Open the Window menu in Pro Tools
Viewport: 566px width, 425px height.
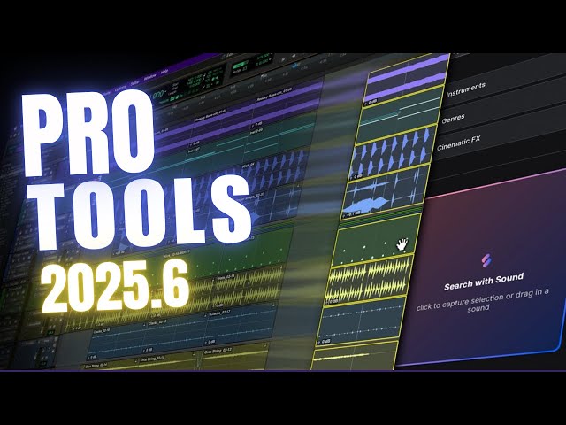point(150,77)
